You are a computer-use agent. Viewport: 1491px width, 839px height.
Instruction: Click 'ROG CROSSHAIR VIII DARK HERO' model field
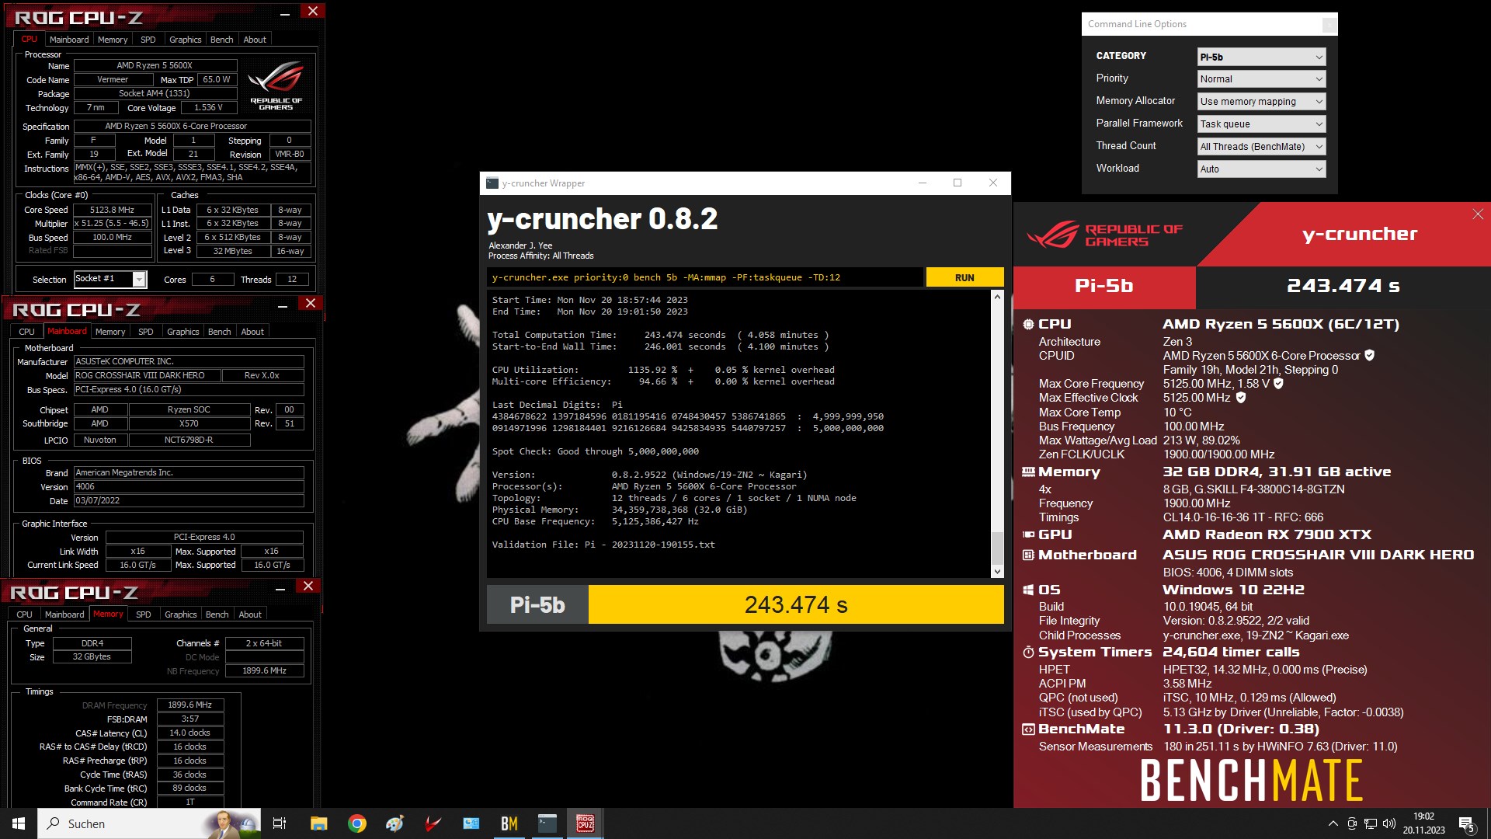point(147,375)
